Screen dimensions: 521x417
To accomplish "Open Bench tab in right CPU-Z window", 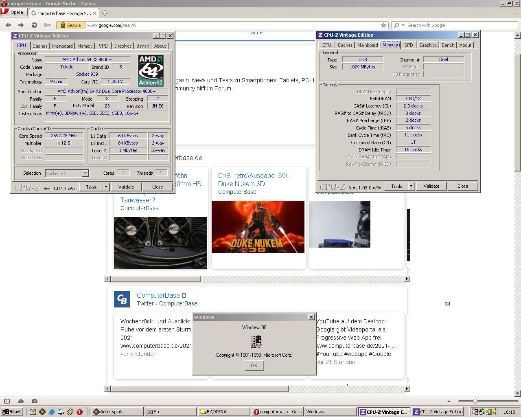I will coord(448,45).
